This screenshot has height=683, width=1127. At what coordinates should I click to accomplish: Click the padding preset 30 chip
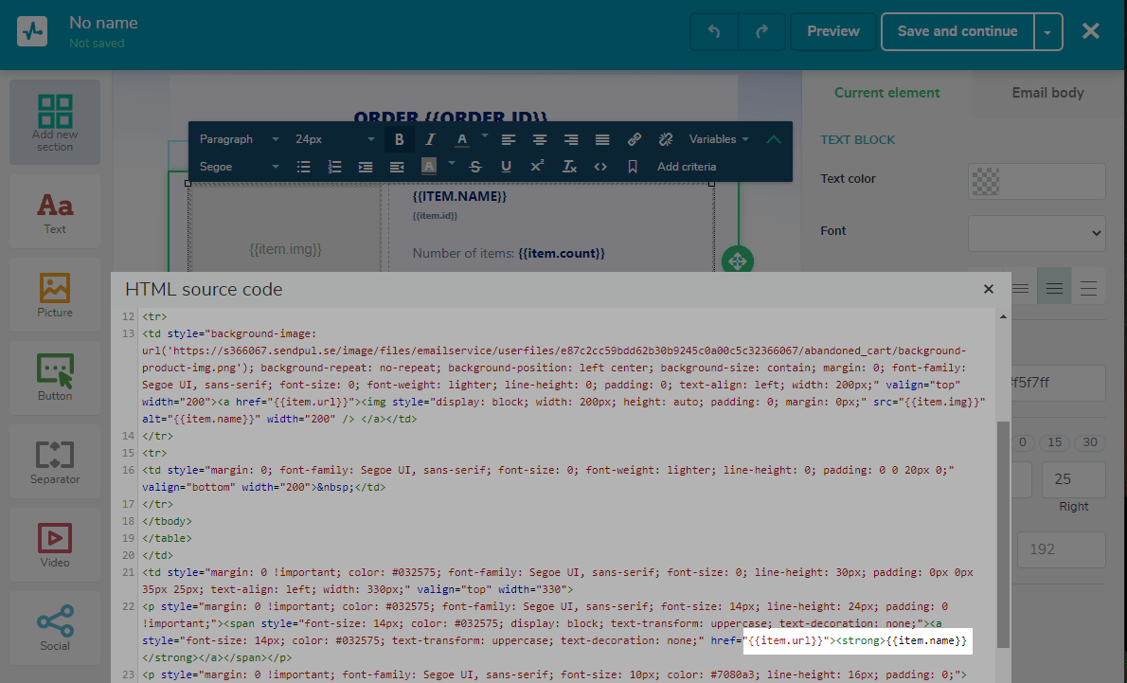1090,442
